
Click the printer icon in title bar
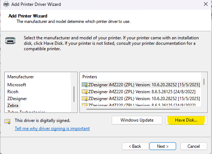click(6, 4)
